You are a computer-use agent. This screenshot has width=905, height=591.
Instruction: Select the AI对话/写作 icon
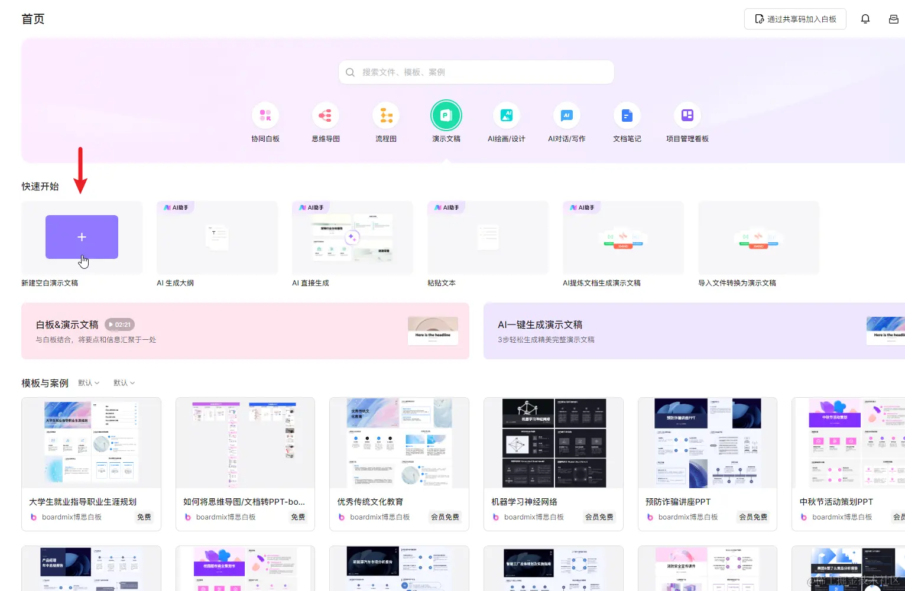click(567, 115)
